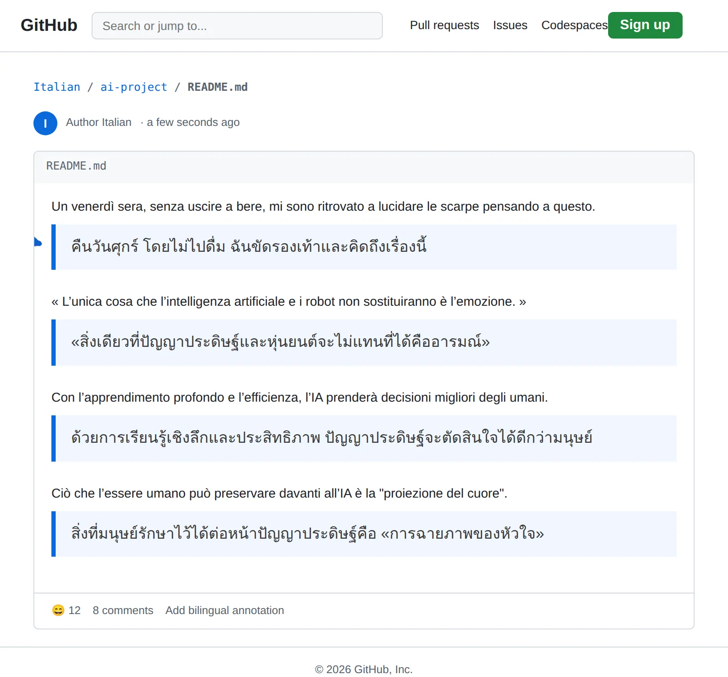This screenshot has width=728, height=677.
Task: Click the 'a few seconds ago' timestamp
Action: 193,122
